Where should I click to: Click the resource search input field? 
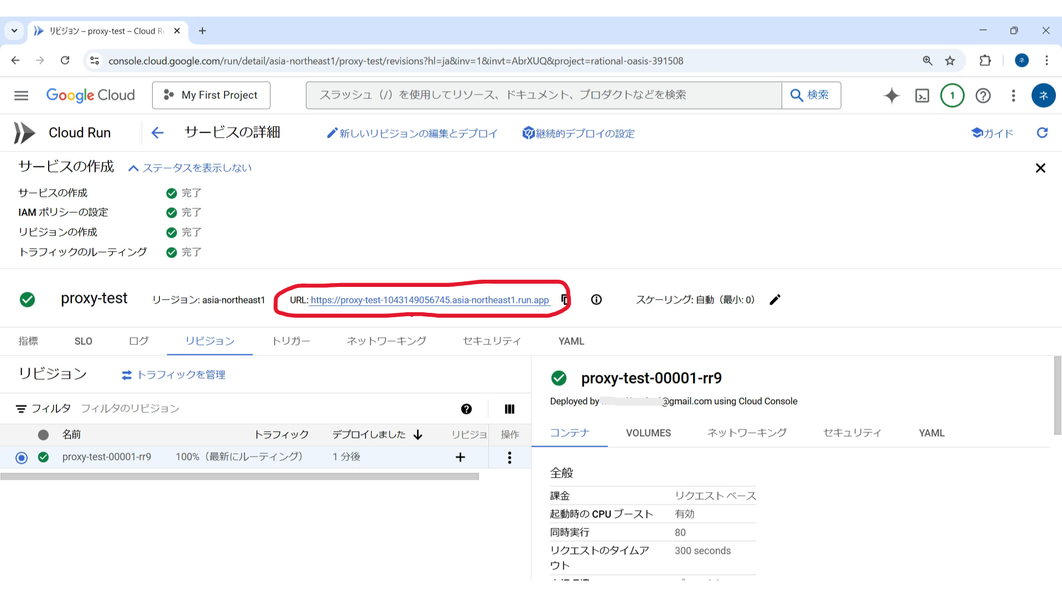click(543, 96)
